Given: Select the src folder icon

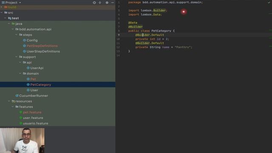Looking at the screenshot, I should coord(6,12).
